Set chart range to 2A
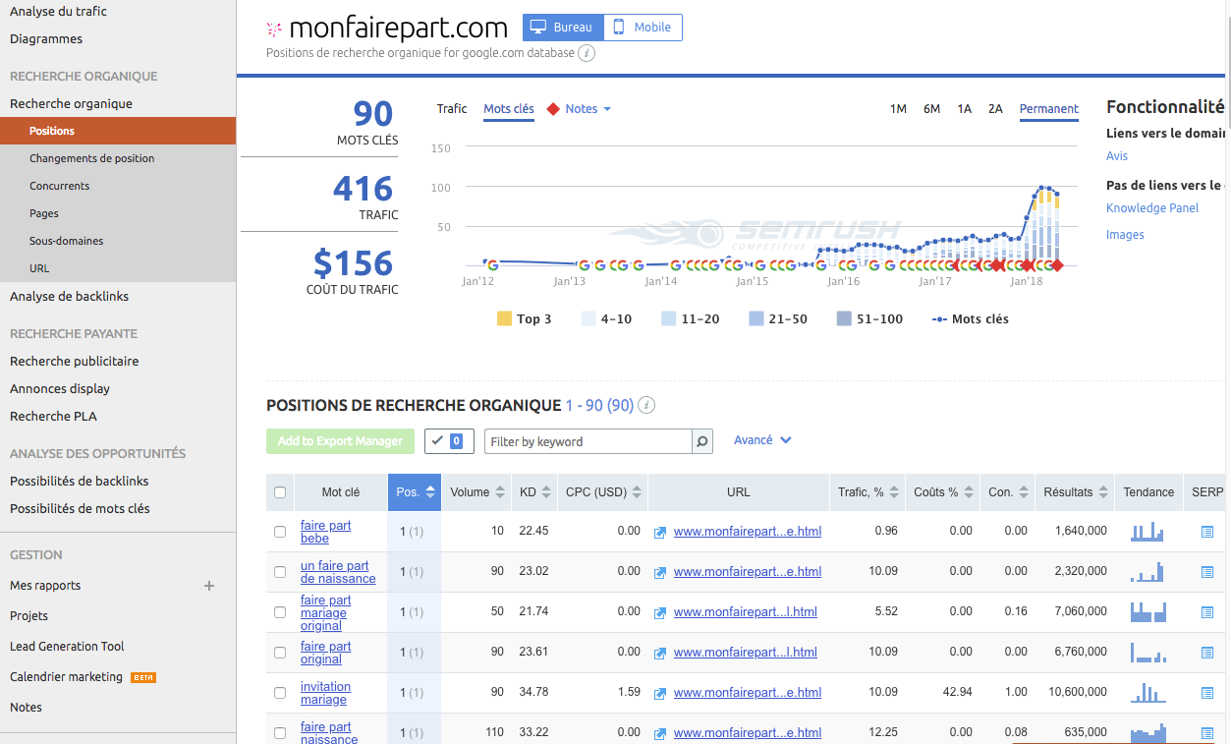Image resolution: width=1231 pixels, height=744 pixels. 995,109
